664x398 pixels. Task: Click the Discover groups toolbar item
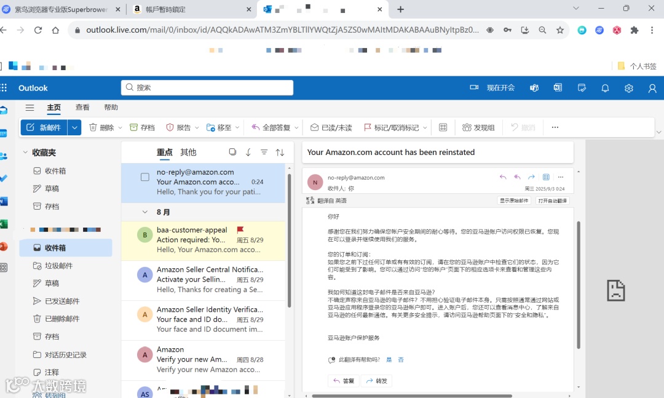point(478,127)
